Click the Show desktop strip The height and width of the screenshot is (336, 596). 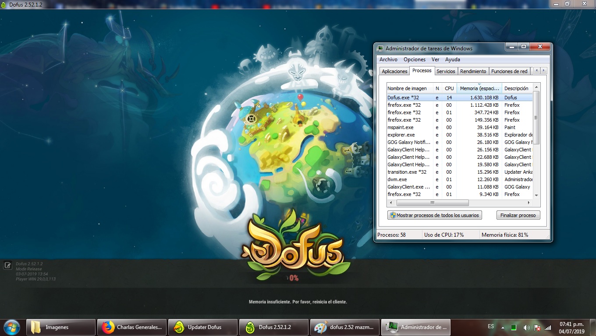(592, 327)
